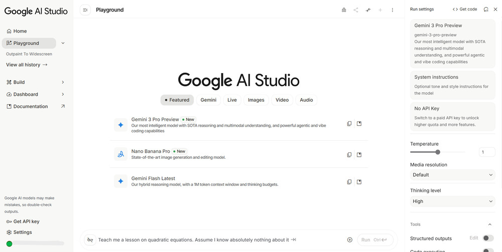Switch to the Live tab
502x252 pixels.
point(232,100)
